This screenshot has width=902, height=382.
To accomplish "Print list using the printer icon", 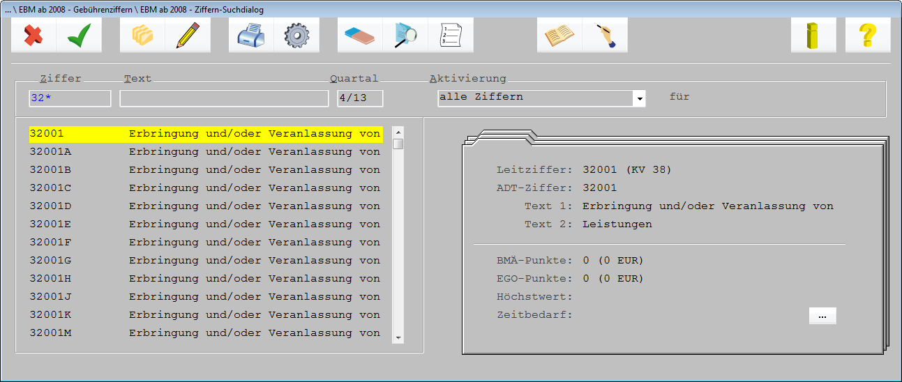I will click(251, 35).
